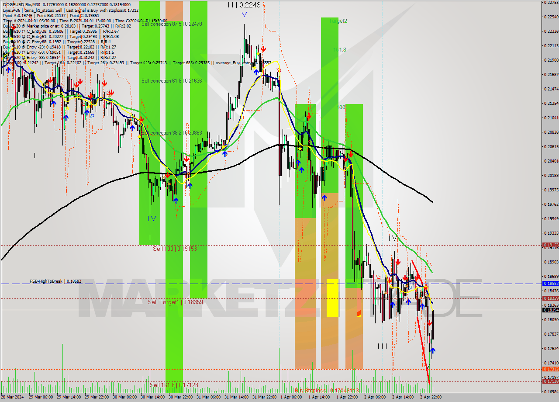The image size is (559, 402).
Task: Click the red 0.19153 price tag on axis
Action: (550, 245)
